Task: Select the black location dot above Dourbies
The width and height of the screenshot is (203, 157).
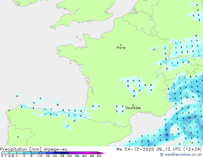Action: pos(133,105)
